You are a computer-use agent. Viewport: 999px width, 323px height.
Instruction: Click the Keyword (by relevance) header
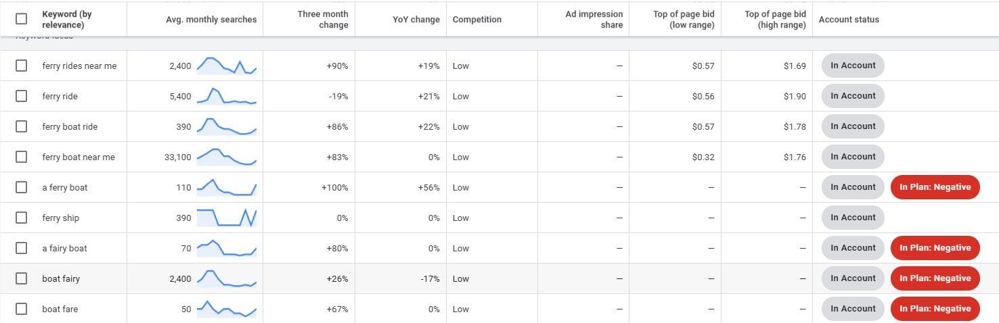click(x=67, y=20)
